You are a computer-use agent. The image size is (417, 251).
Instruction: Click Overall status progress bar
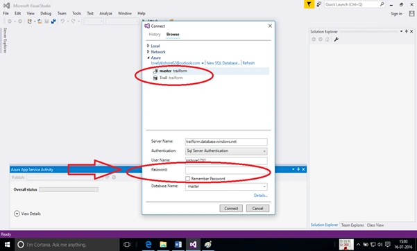[x=69, y=189]
